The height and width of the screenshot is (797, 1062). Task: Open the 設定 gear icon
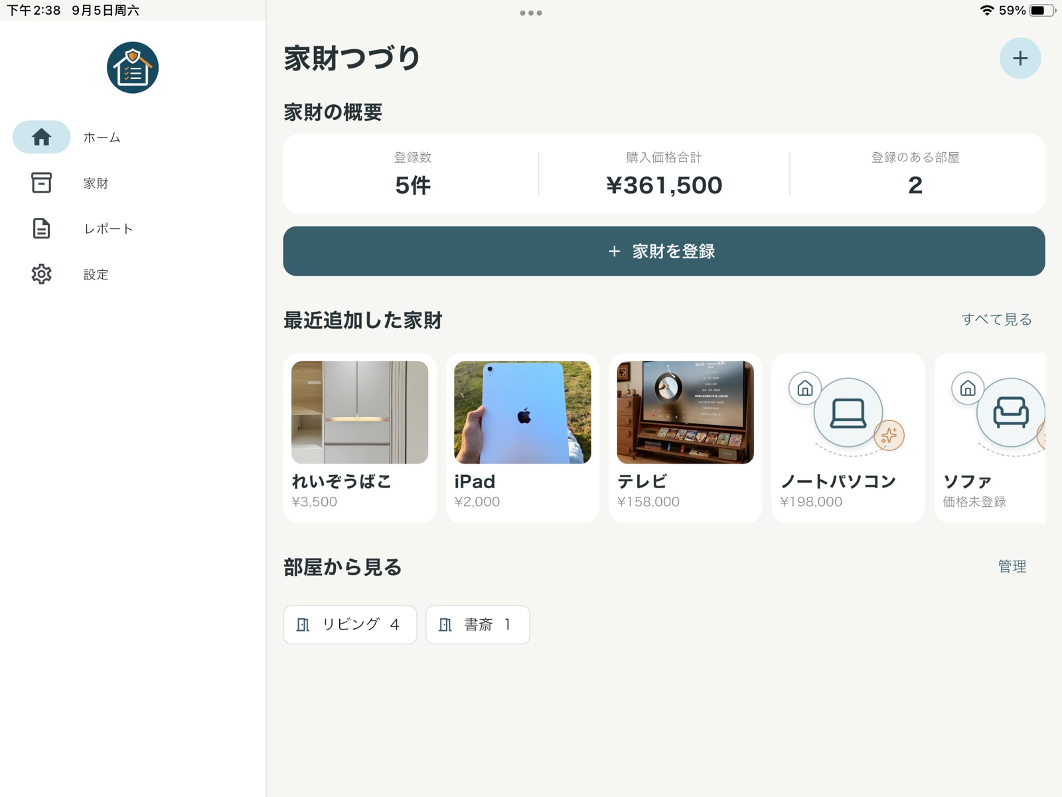41,274
